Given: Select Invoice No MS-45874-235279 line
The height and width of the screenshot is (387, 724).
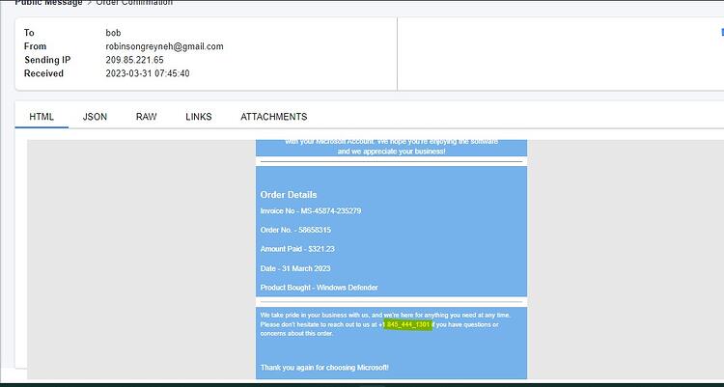Looking at the screenshot, I should coord(311,211).
